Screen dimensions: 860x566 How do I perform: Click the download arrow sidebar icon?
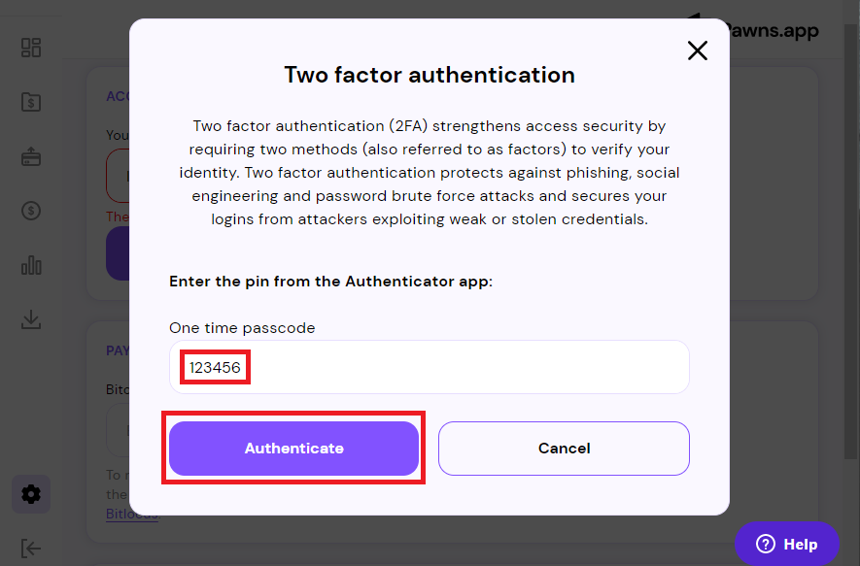pos(31,319)
